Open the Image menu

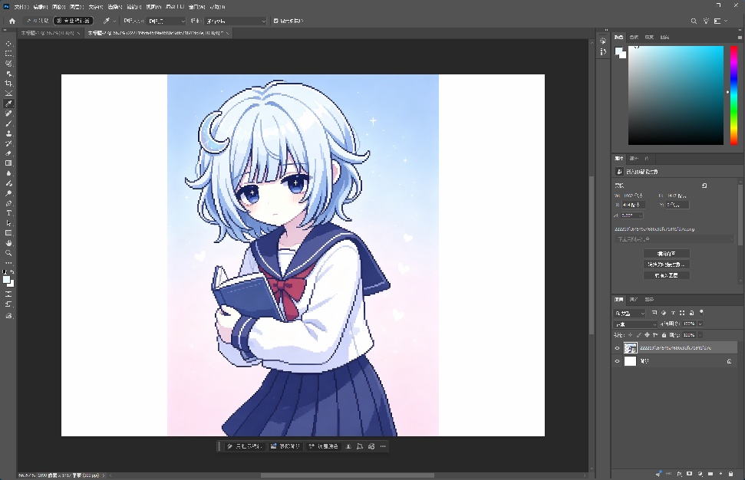tap(58, 7)
